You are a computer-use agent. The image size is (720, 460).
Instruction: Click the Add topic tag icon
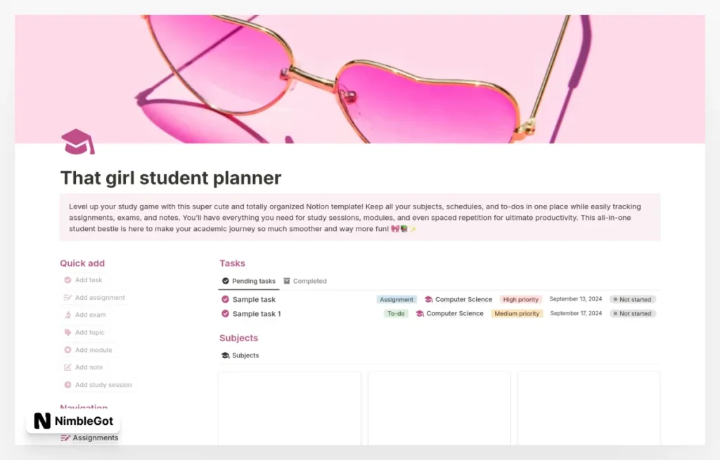pos(67,332)
